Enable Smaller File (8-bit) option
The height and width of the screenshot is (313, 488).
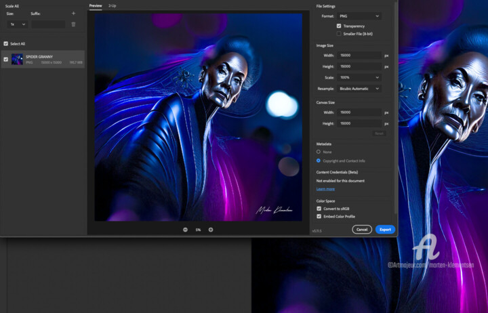(339, 33)
